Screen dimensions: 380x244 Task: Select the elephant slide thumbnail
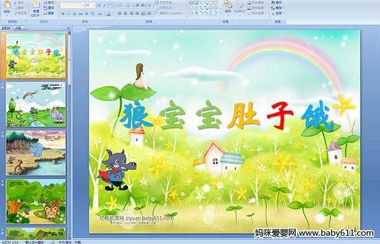tap(36, 104)
